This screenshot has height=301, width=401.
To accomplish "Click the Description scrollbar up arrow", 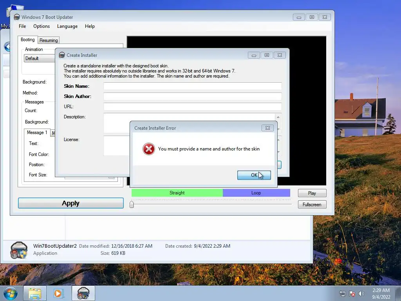I will 278,117.
